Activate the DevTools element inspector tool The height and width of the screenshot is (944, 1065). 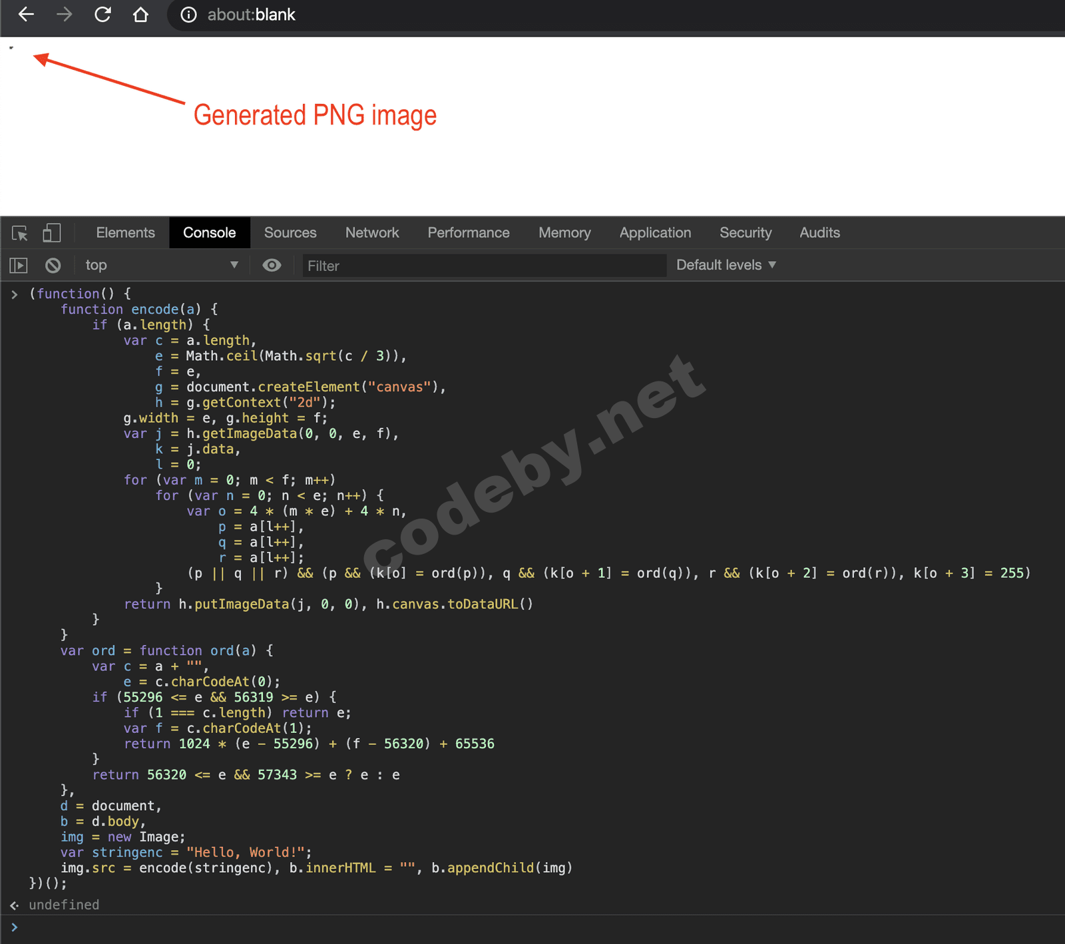pos(20,233)
